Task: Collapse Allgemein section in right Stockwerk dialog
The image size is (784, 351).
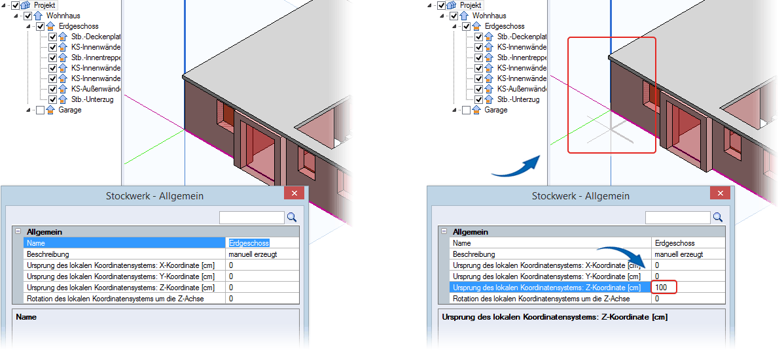Action: (444, 231)
